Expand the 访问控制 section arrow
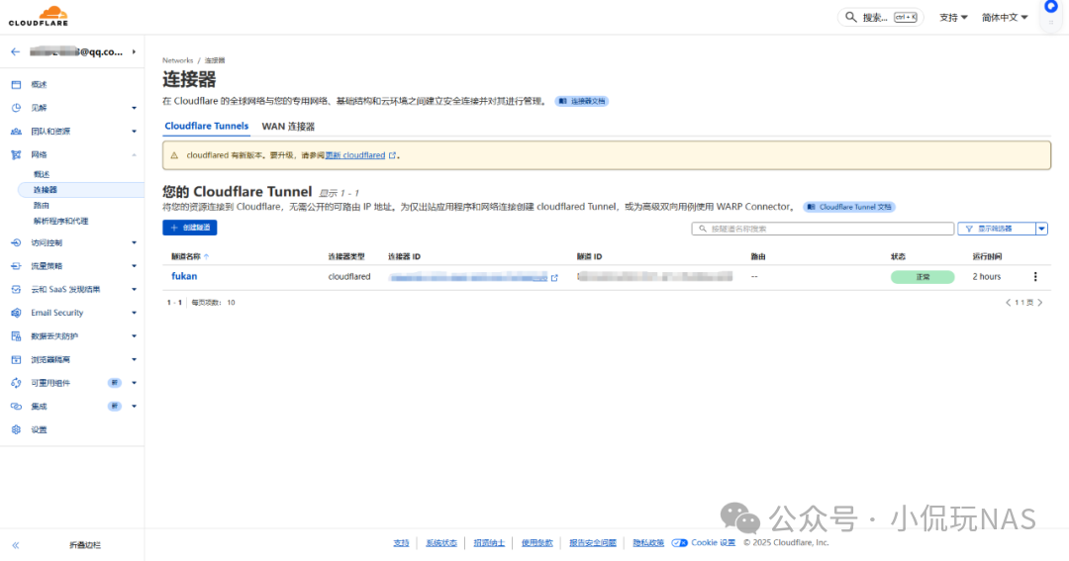The width and height of the screenshot is (1069, 561). tap(134, 242)
